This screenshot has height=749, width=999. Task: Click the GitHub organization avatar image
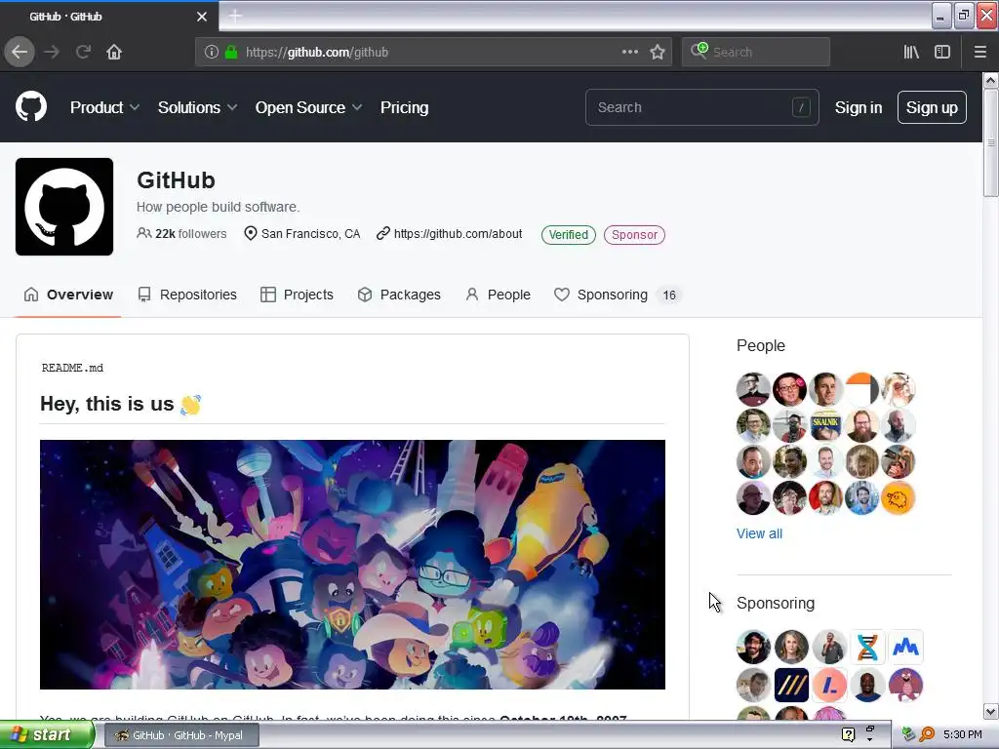(x=64, y=207)
